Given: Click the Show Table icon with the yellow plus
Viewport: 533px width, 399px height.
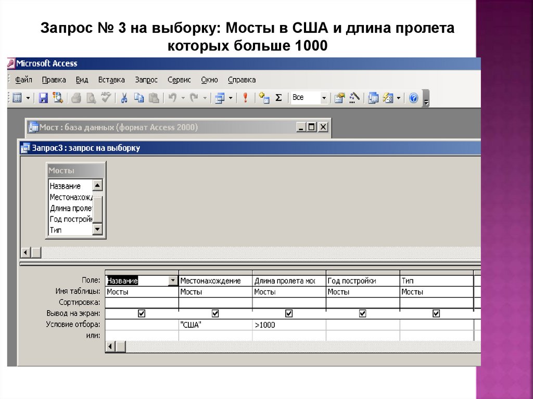Looking at the screenshot, I should click(264, 98).
